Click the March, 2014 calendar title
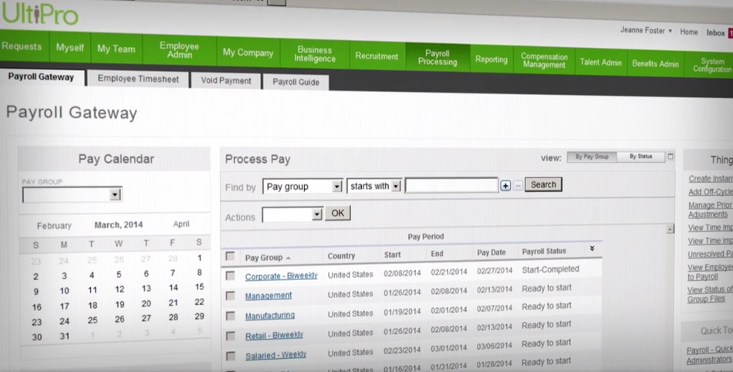733x372 pixels. point(119,225)
